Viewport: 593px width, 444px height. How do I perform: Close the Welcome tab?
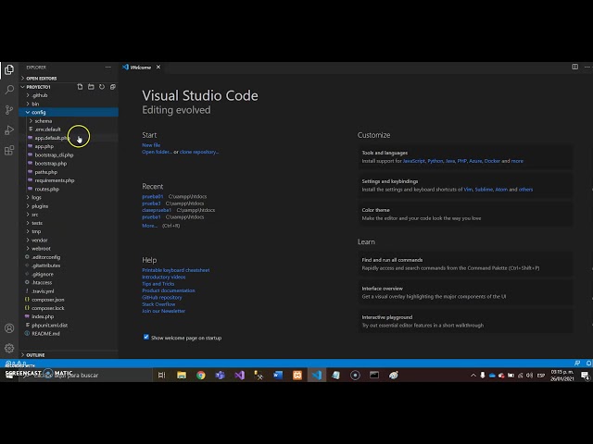(x=158, y=67)
